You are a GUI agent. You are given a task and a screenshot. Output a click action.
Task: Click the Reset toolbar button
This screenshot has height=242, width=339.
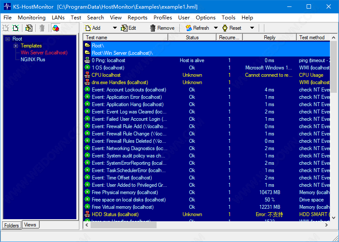point(232,28)
